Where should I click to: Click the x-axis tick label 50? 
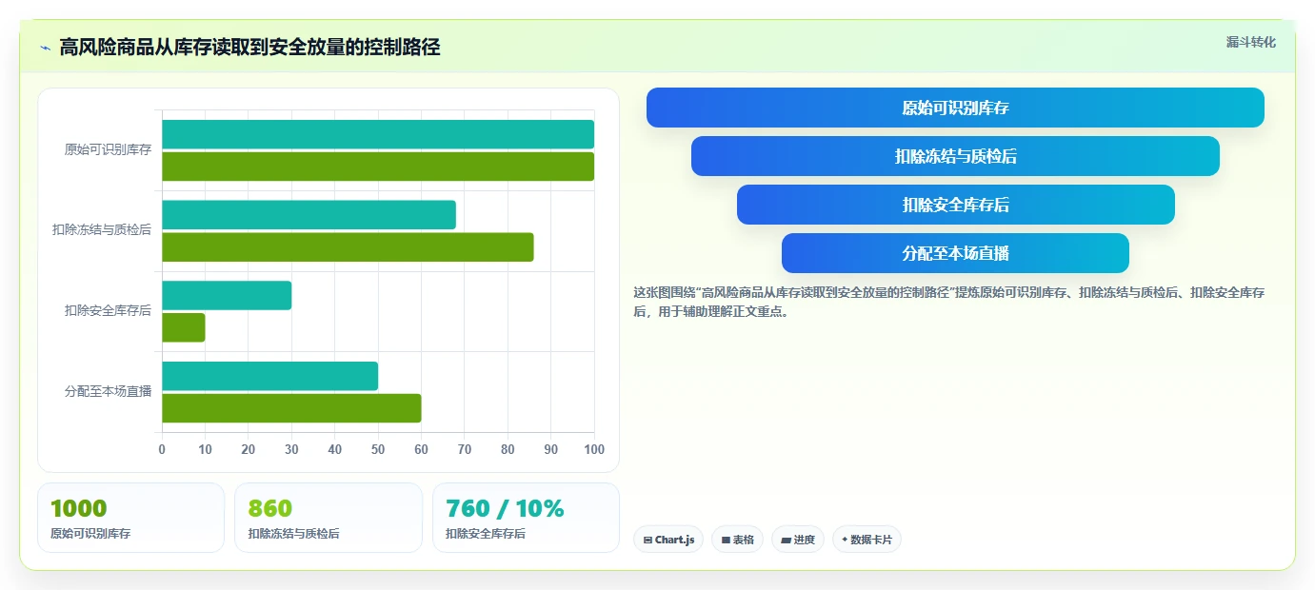pos(378,449)
